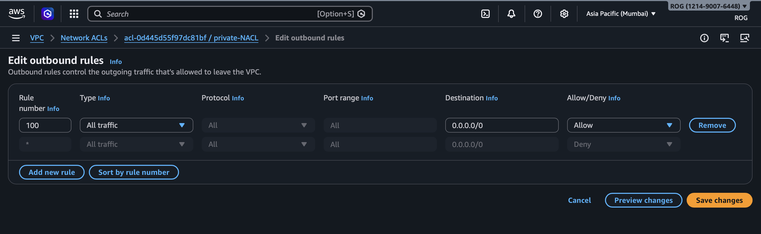The image size is (761, 234).
Task: Navigate to VPC breadcrumb link
Action: pyautogui.click(x=37, y=38)
